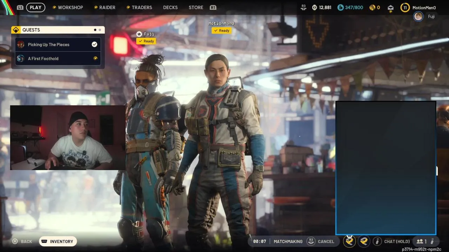Viewport: 449px width, 252px height.
Task: Click the MotionMan0 username in top bar
Action: pos(424,7)
